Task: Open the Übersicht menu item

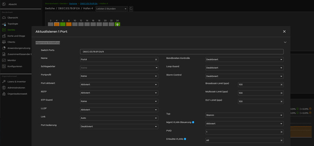Action: pyautogui.click(x=13, y=18)
